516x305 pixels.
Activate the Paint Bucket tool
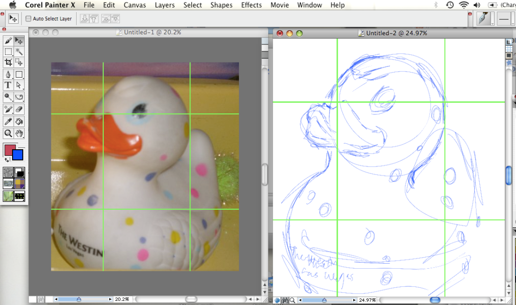pos(19,121)
